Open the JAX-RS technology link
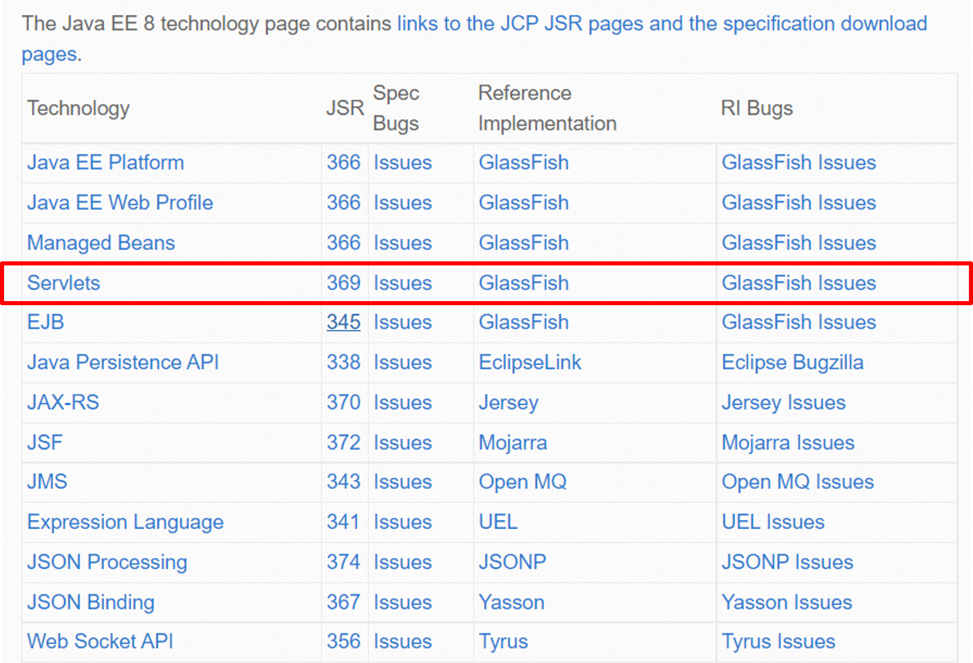973x663 pixels. pyautogui.click(x=63, y=402)
